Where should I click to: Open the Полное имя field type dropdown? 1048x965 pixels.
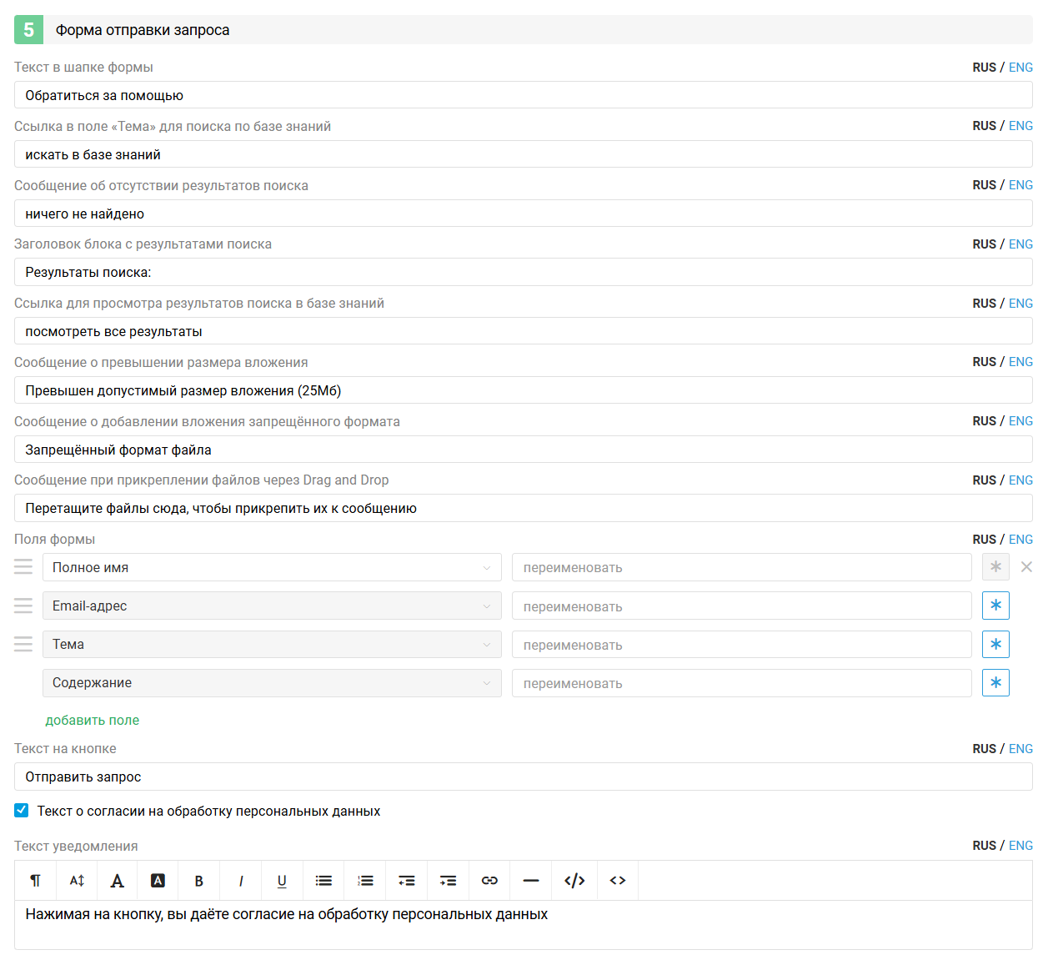272,567
